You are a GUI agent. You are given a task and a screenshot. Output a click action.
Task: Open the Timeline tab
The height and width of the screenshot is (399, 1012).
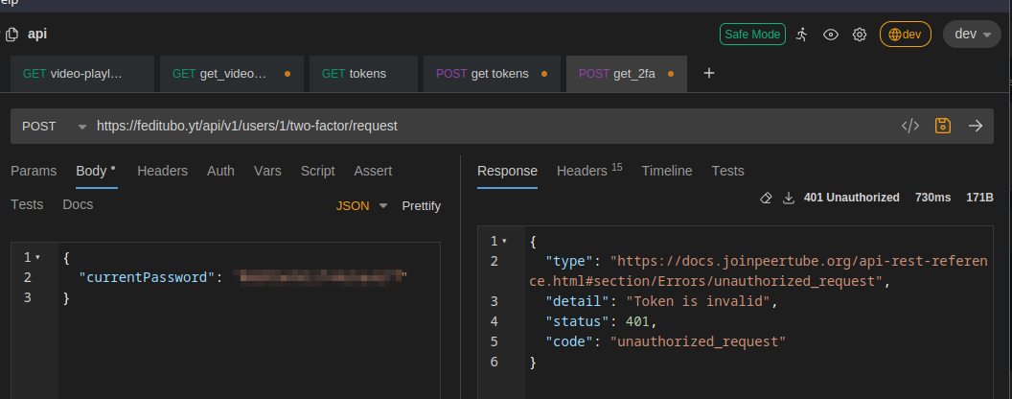[x=667, y=171]
